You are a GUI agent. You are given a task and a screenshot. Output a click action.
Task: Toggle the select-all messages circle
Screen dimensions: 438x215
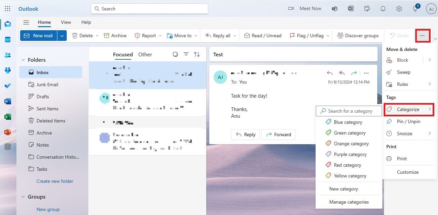(x=175, y=54)
